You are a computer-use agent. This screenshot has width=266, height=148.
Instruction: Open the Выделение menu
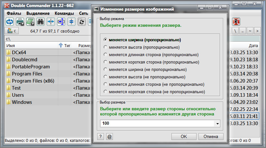pos(38,13)
